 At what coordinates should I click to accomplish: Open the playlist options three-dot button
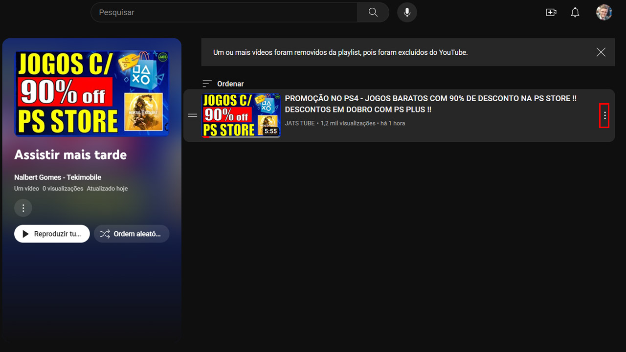pos(23,208)
